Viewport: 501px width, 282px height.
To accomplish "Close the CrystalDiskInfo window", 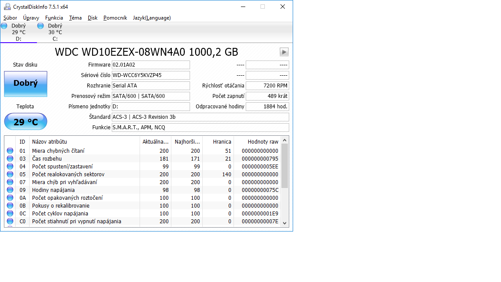I will coord(282,7).
